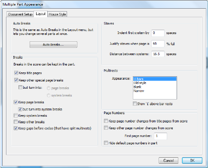Viewport: 208px width, 168px height.
Task: Click the Justify staves percentage field
Action: coord(158,44)
